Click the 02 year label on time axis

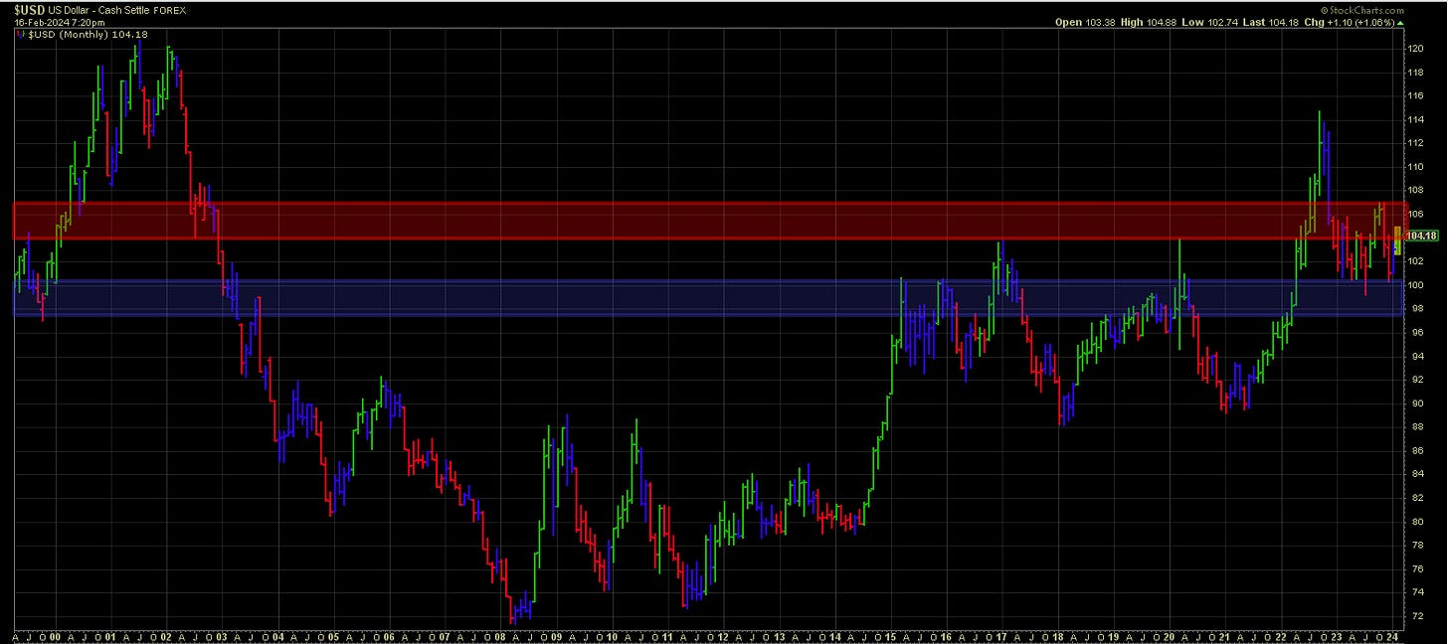165,635
